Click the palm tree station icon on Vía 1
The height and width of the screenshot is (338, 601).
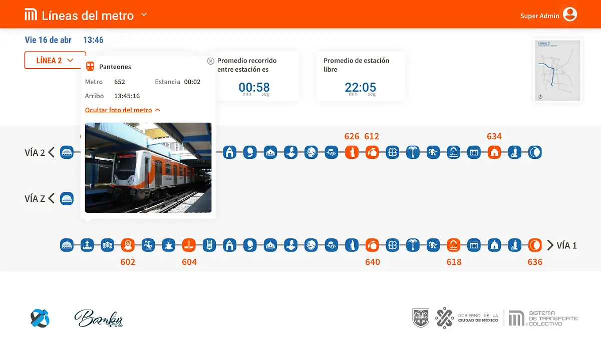tap(413, 245)
